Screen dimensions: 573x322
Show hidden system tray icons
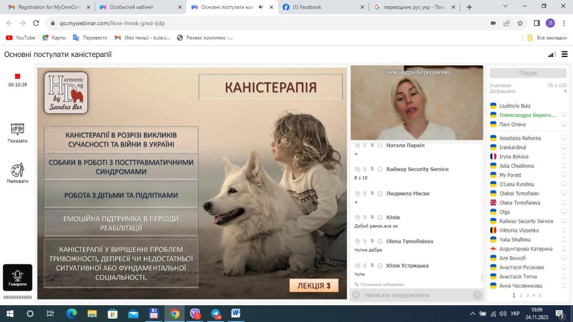click(x=473, y=314)
